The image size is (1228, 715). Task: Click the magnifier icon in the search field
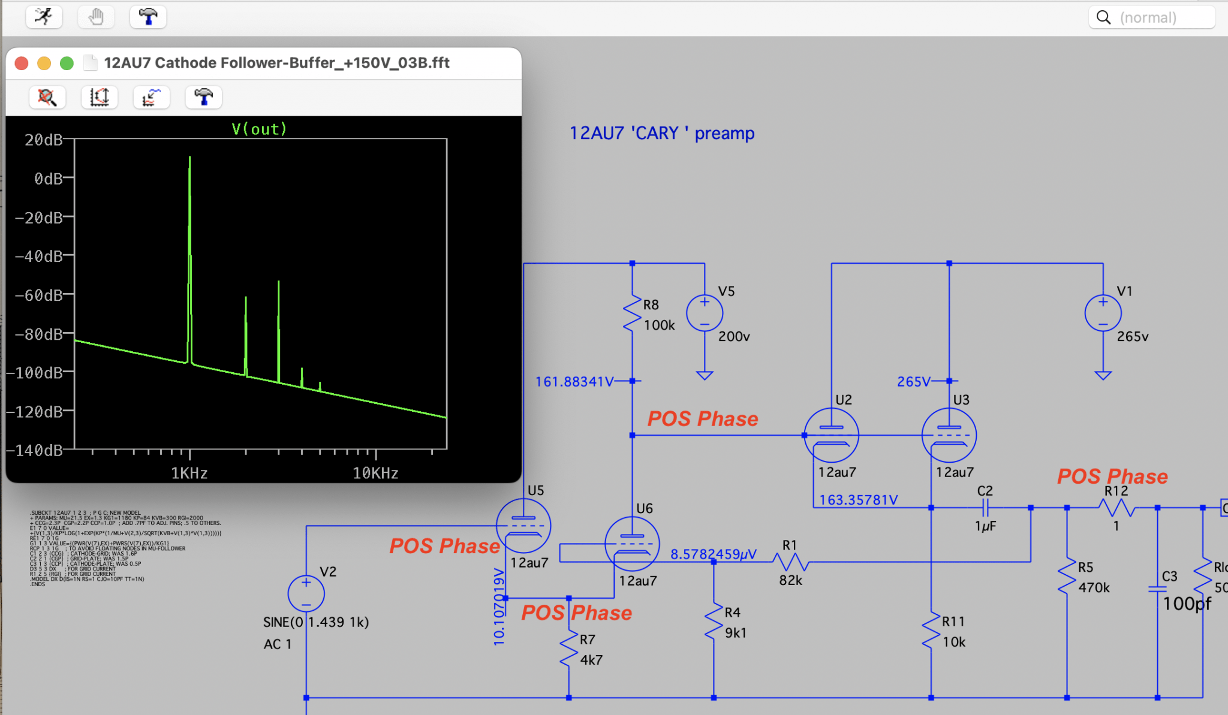[x=1103, y=17]
